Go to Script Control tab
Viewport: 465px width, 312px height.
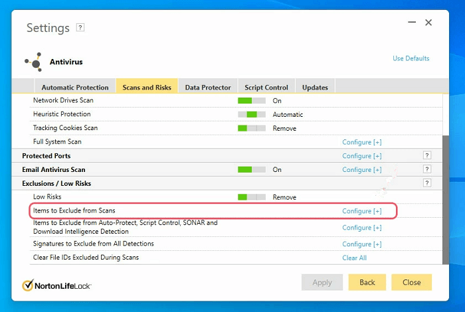266,87
